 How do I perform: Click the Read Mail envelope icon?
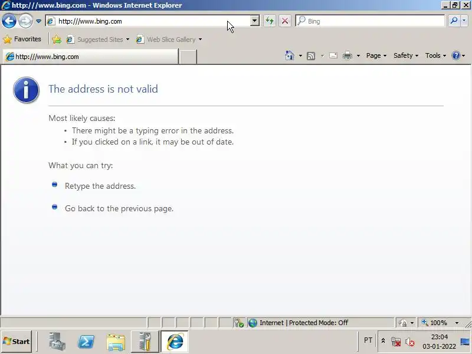click(333, 55)
